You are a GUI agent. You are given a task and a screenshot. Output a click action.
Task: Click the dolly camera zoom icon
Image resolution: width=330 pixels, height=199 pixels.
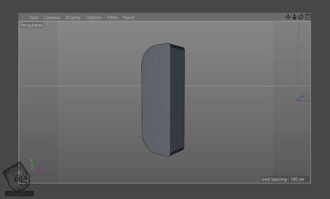[294, 17]
